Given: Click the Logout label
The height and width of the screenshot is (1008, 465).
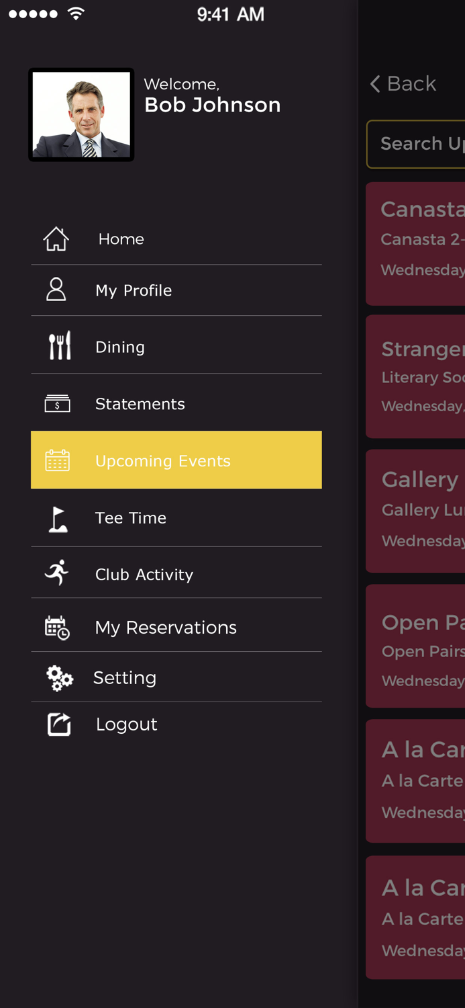Looking at the screenshot, I should pyautogui.click(x=127, y=724).
